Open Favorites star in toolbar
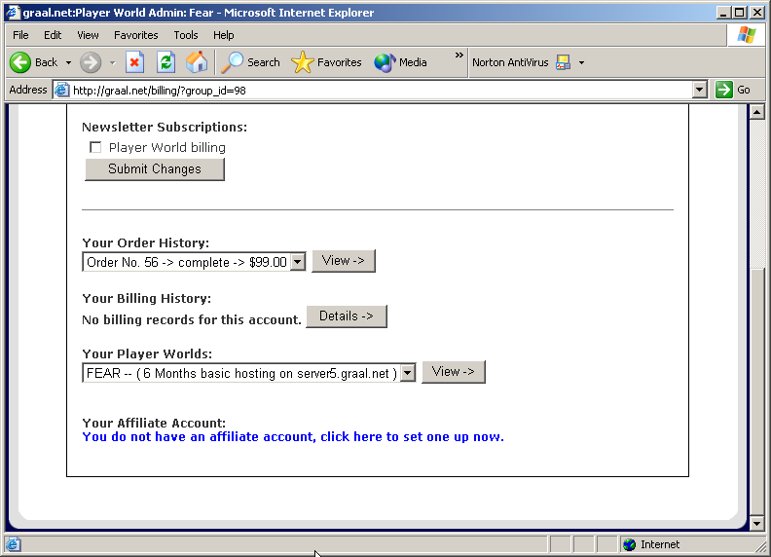The width and height of the screenshot is (771, 557). [x=327, y=62]
